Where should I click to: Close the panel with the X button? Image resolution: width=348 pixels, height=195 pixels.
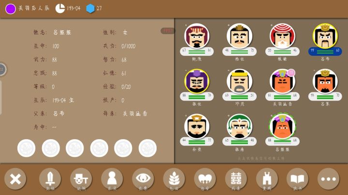point(15,179)
